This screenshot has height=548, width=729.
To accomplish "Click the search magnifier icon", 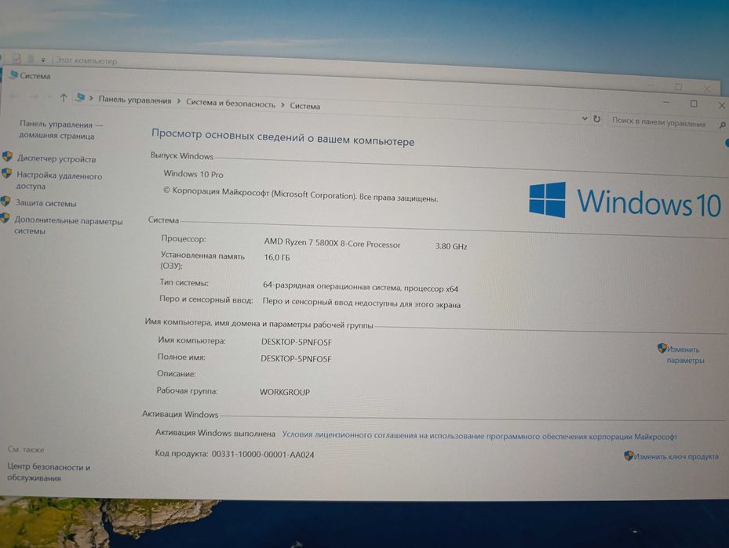I will point(723,125).
